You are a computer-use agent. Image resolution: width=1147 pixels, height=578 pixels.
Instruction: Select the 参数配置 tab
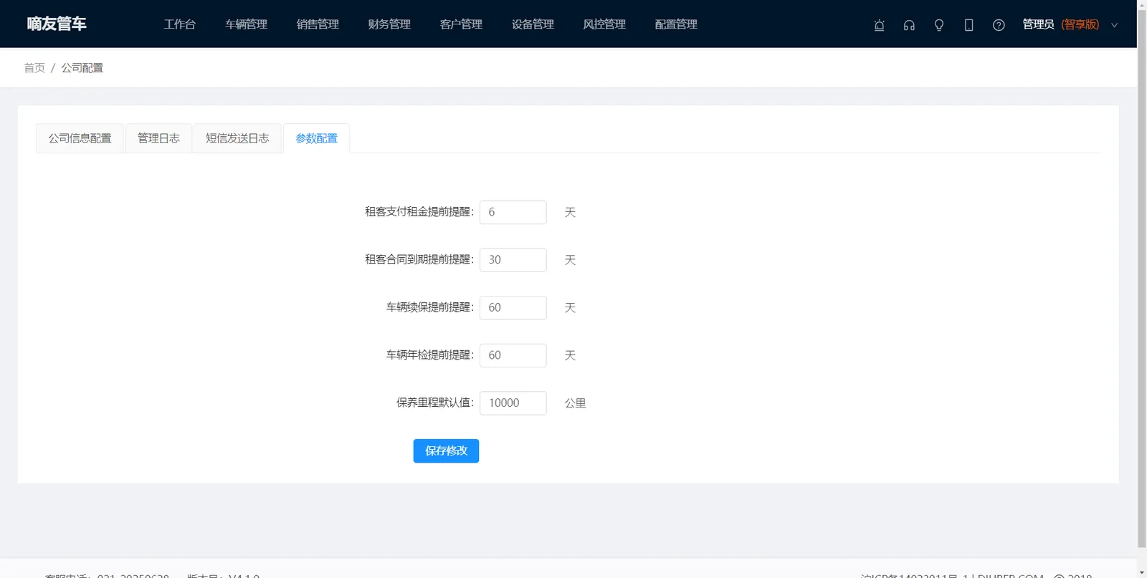[316, 138]
